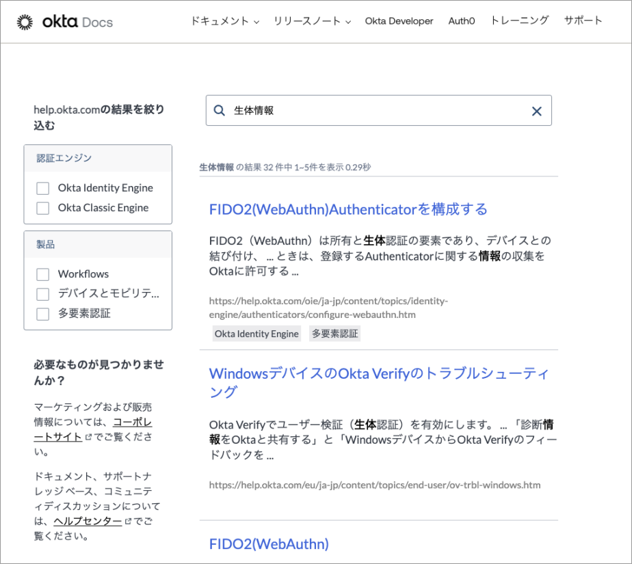
Task: Select Okta Developer in the navigation bar
Action: click(x=399, y=21)
